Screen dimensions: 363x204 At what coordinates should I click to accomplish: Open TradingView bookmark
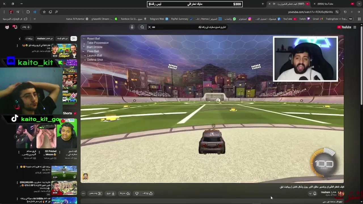click(339, 19)
